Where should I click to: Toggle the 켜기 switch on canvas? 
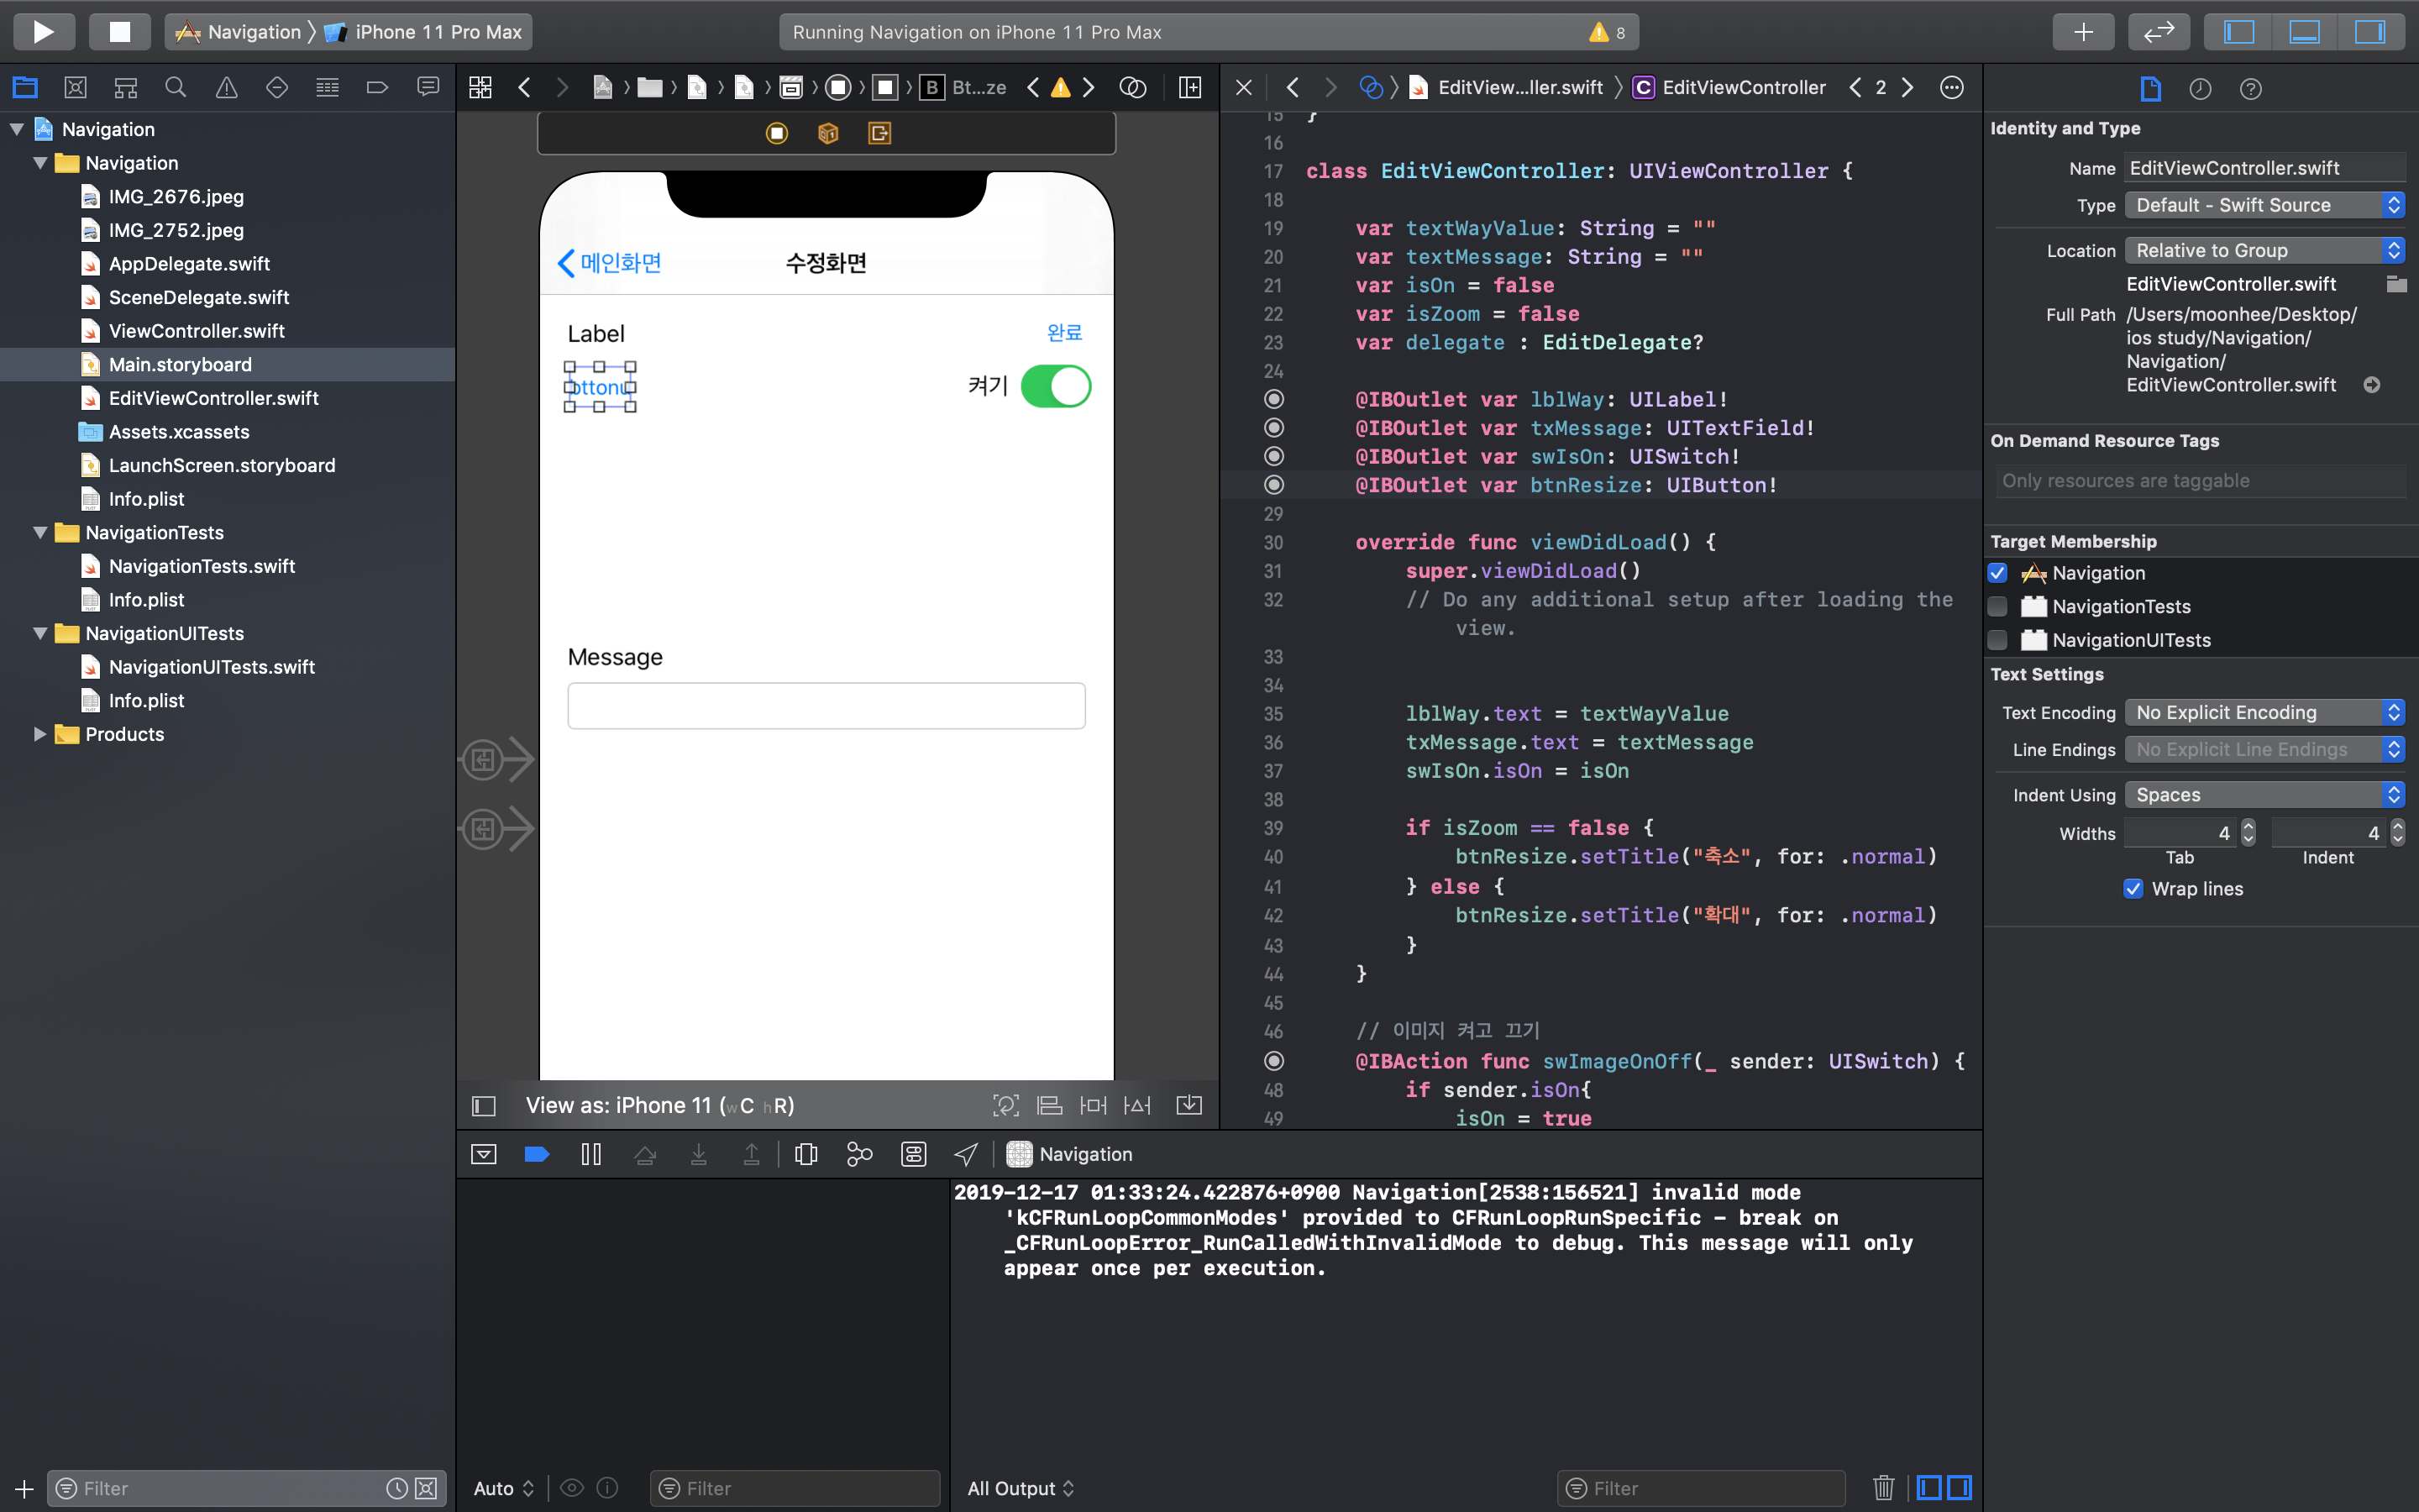click(x=1056, y=386)
